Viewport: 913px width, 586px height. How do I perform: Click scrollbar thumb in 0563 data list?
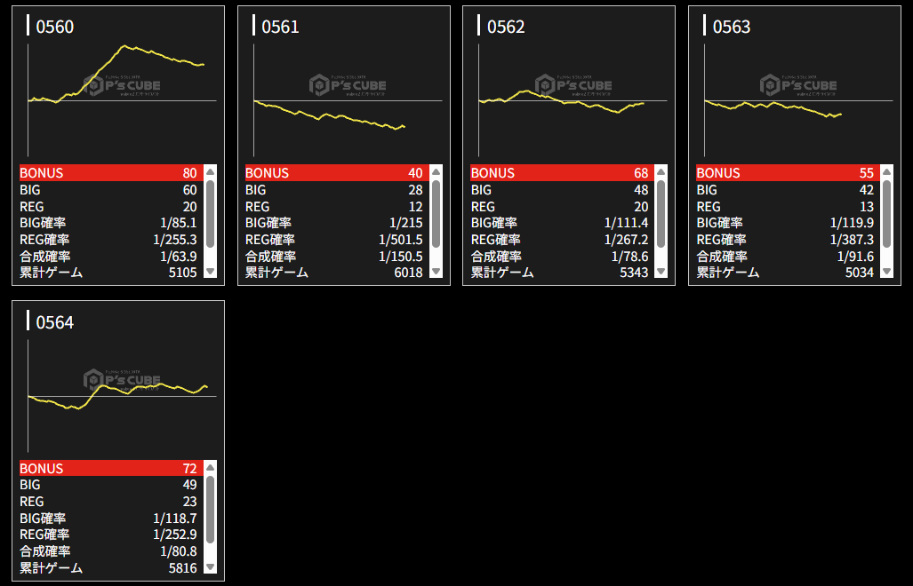[887, 214]
